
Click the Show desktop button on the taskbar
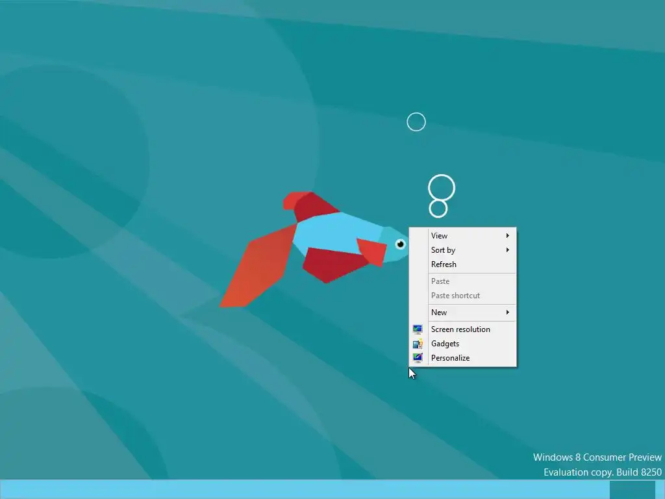660,490
